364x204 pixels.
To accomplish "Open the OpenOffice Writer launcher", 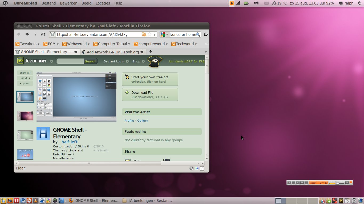I will point(61,201).
